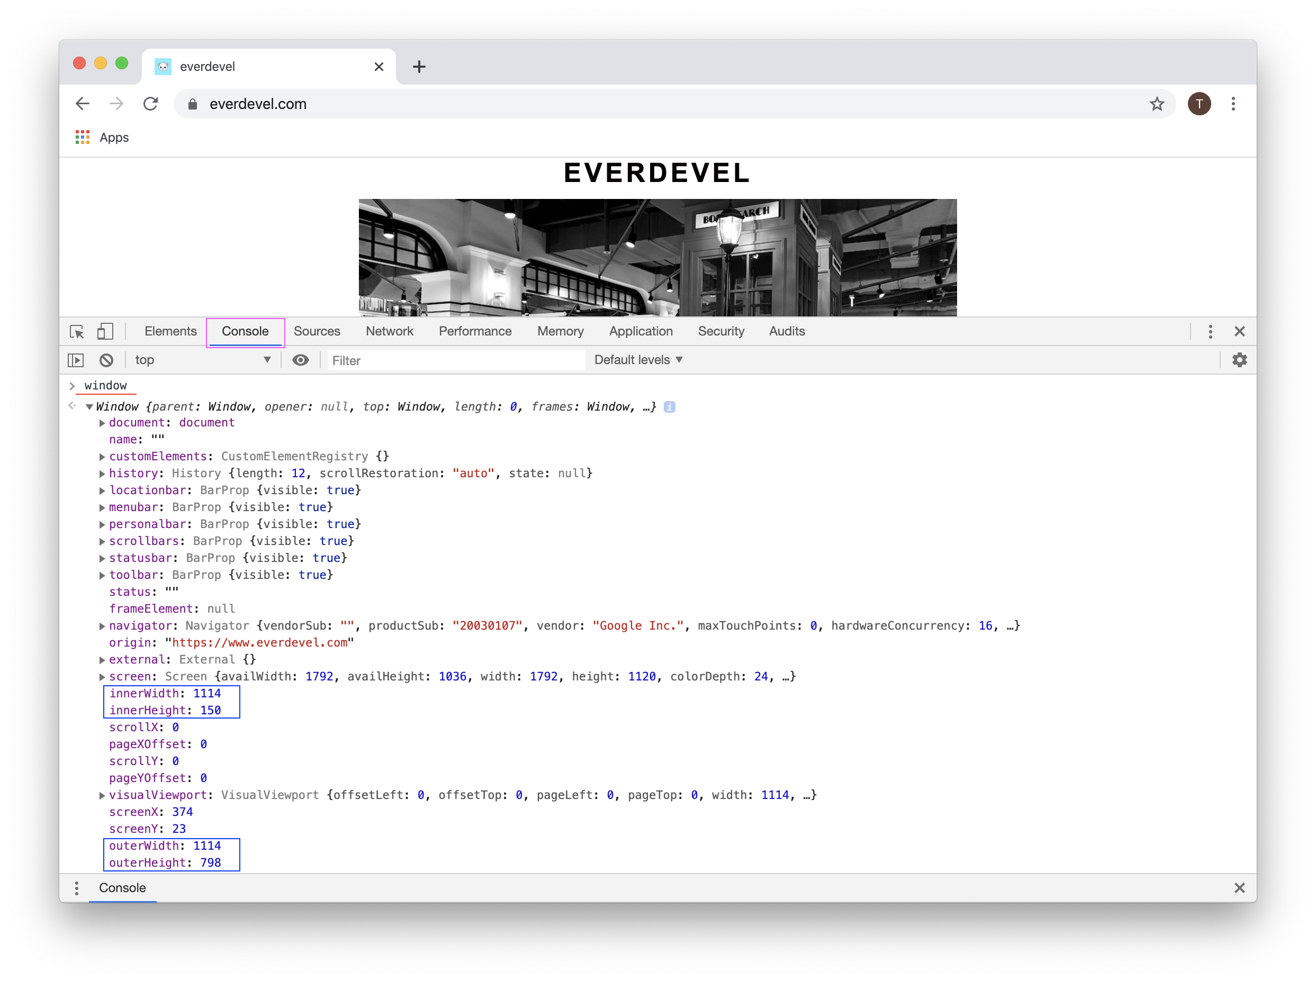Expand the menubar property
This screenshot has width=1316, height=981.
point(102,507)
